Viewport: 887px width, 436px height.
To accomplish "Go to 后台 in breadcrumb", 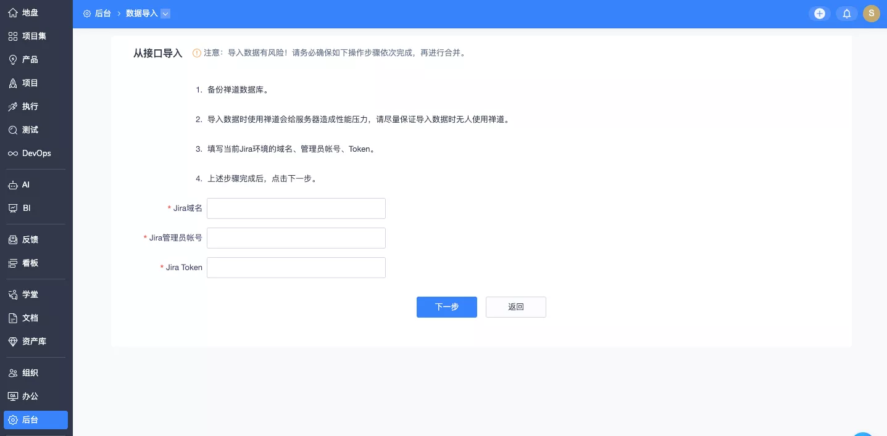I will (x=102, y=14).
